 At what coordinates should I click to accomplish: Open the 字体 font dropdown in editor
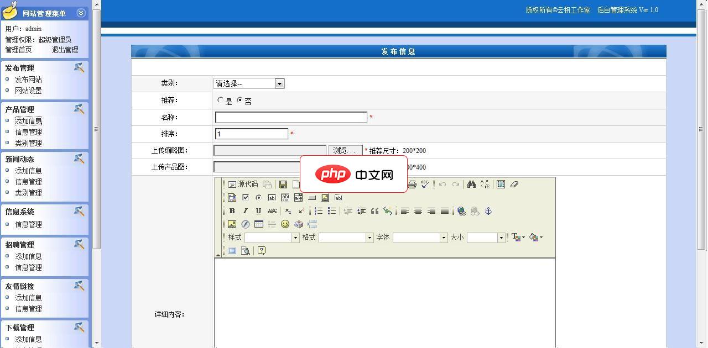tap(444, 238)
